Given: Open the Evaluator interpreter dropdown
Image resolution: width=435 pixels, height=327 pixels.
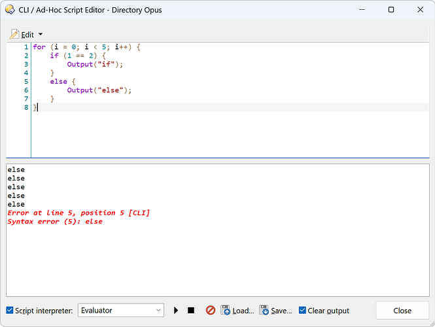Looking at the screenshot, I should pyautogui.click(x=121, y=311).
